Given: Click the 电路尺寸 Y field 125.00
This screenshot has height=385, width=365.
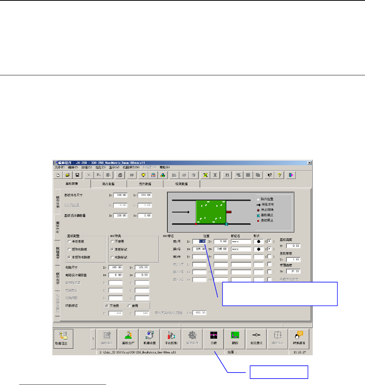Looking at the screenshot, I should click(x=142, y=267).
